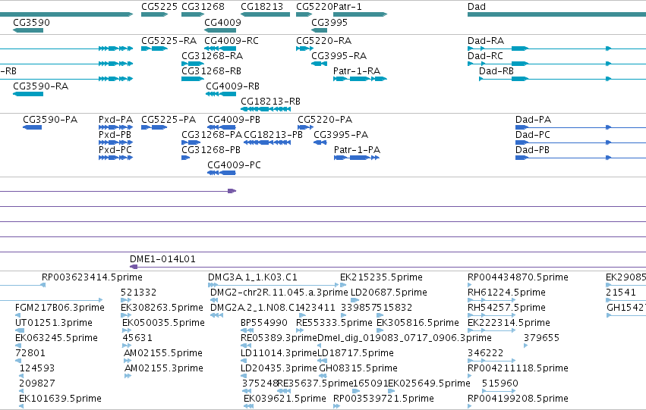Image resolution: width=646 pixels, height=410 pixels.
Task: Select transcript Patr-1-RA
Action: (x=360, y=79)
